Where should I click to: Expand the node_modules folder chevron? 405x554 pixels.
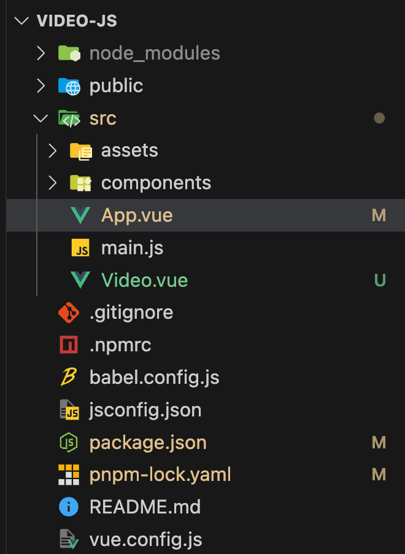40,53
